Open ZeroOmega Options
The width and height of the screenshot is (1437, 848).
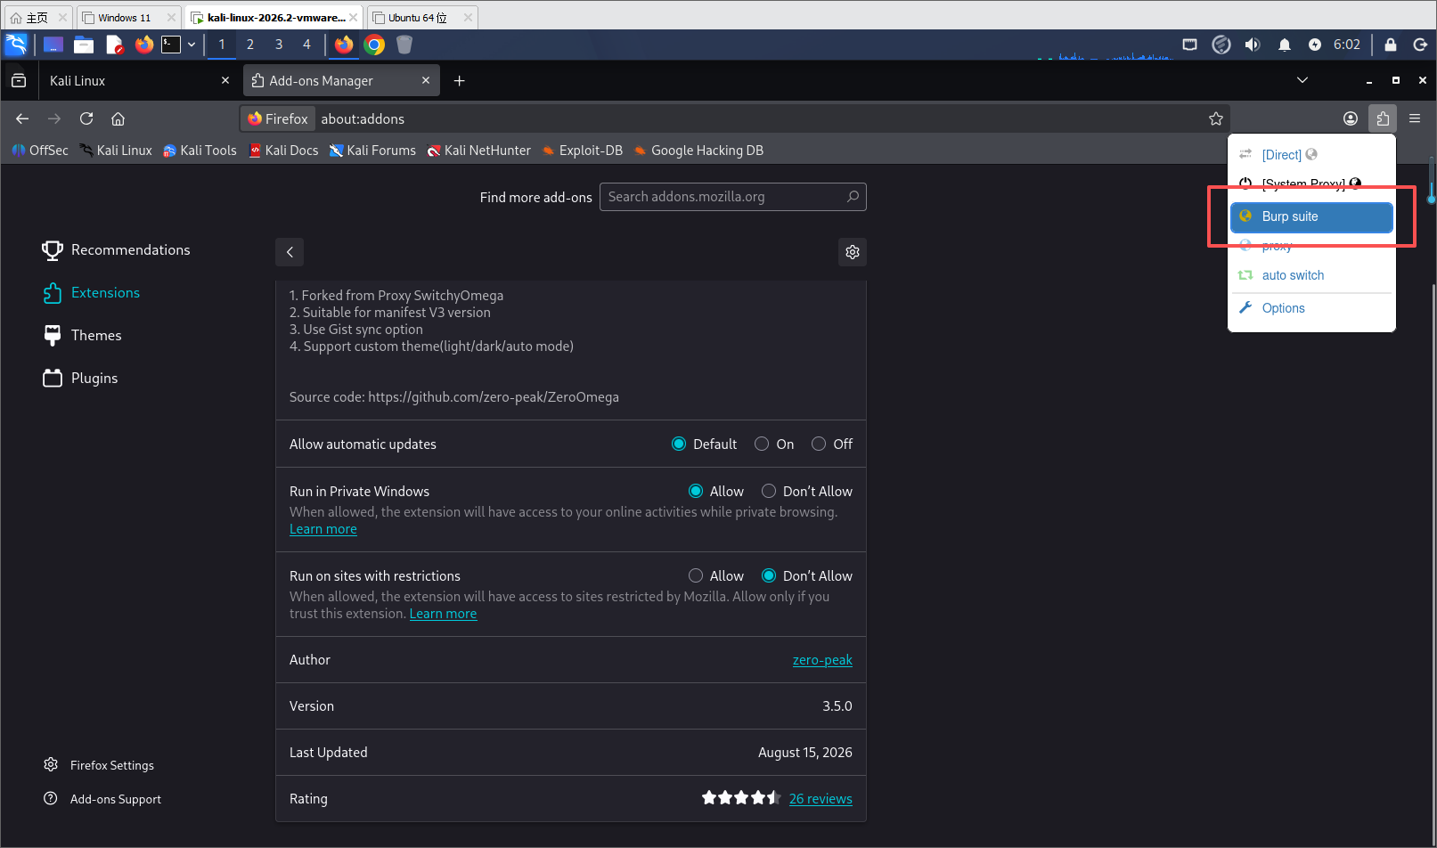[x=1311, y=308]
